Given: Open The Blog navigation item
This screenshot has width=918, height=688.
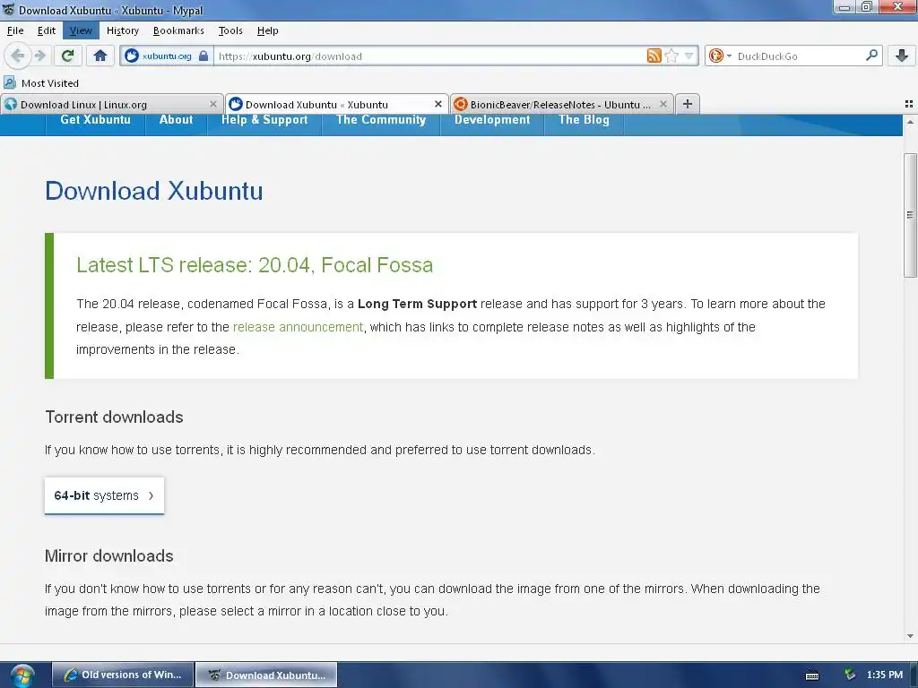Looking at the screenshot, I should pos(584,121).
